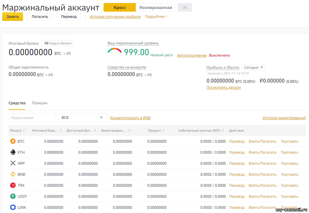Open Посмотреть детали link
The height and width of the screenshot is (213, 309).
click(223, 87)
